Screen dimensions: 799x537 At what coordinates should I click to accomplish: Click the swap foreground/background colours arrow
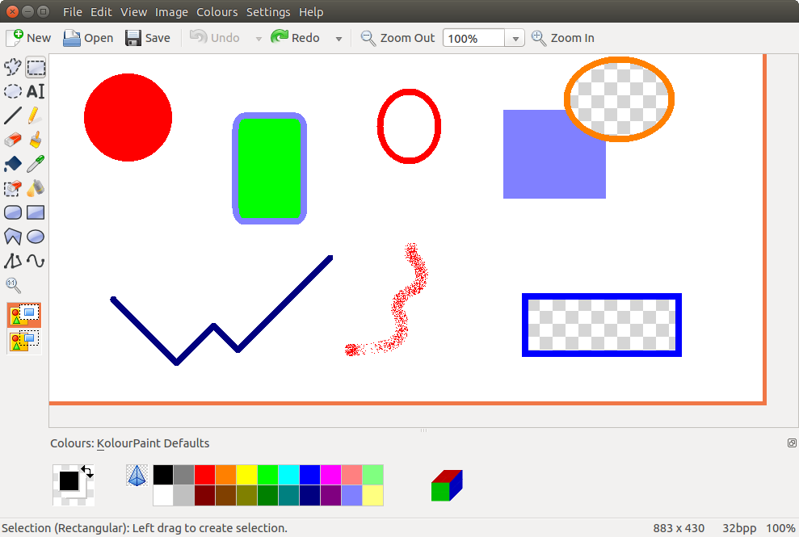[87, 471]
